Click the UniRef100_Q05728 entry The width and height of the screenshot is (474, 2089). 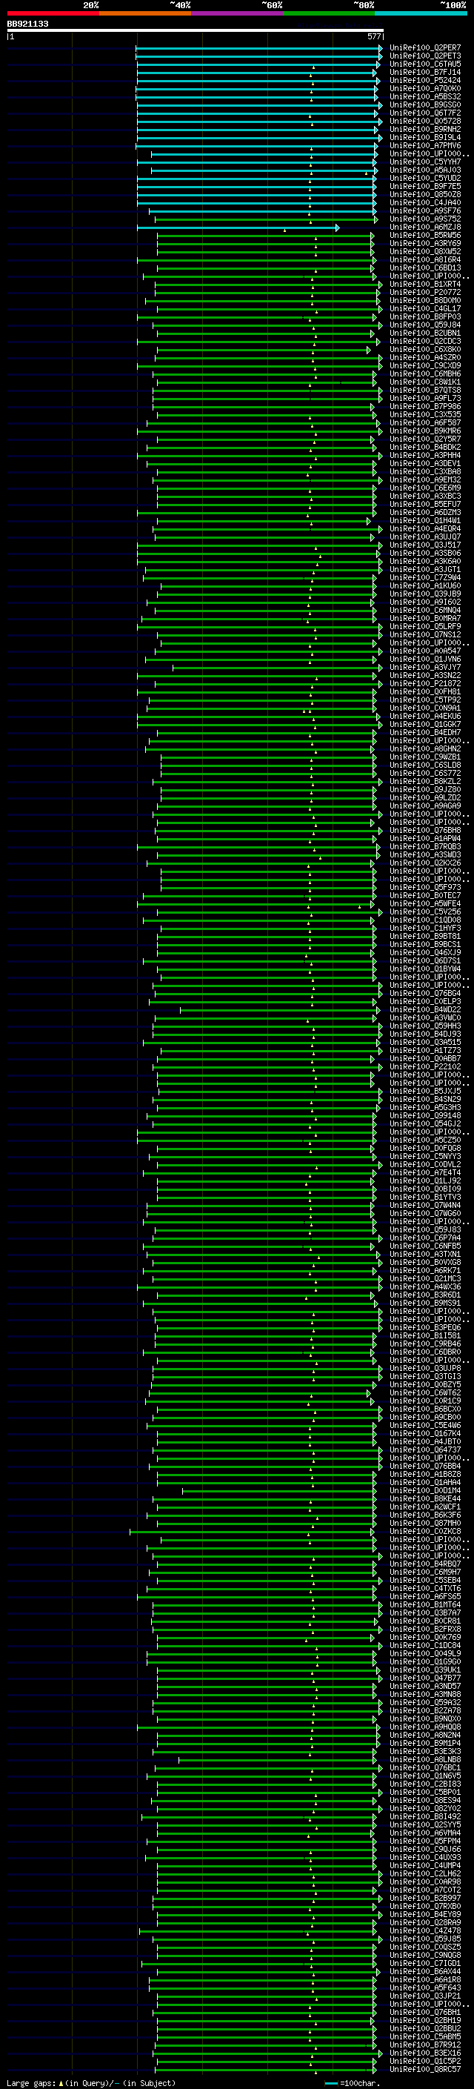pos(425,122)
